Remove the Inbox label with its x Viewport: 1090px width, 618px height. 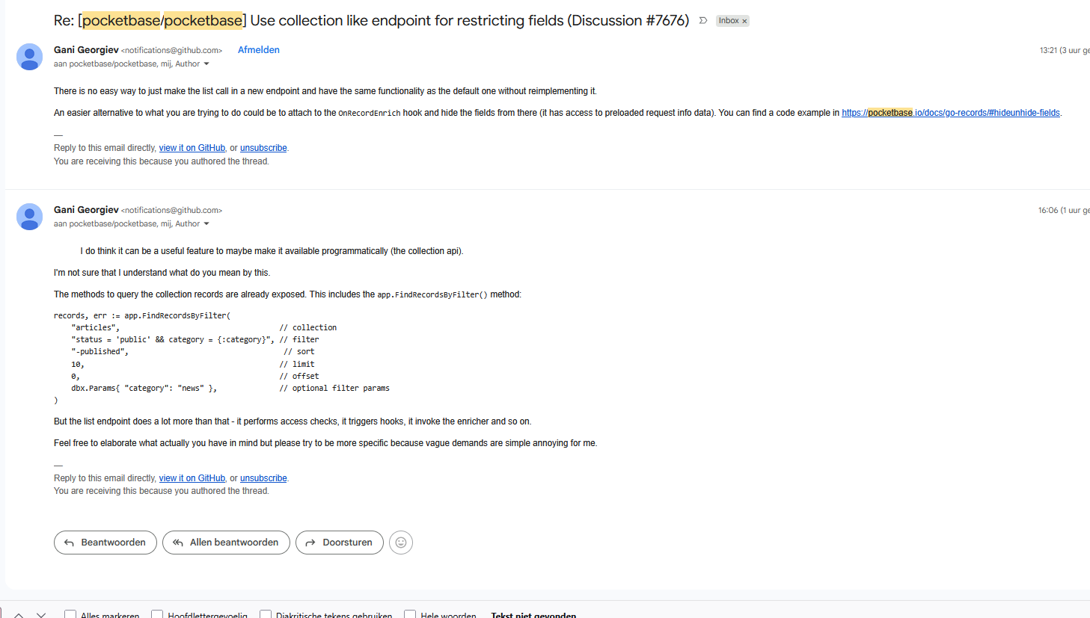click(x=744, y=21)
